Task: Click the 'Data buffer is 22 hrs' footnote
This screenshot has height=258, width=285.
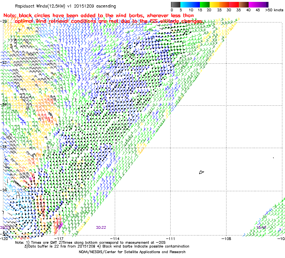Action: click(x=107, y=246)
